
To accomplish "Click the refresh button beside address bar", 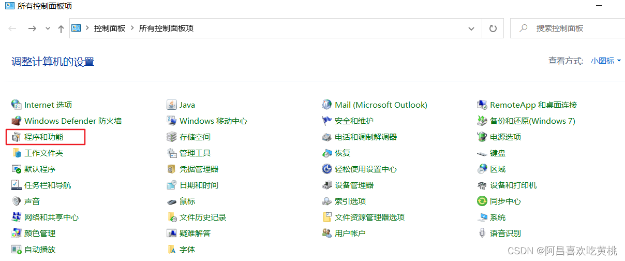I will click(x=493, y=28).
